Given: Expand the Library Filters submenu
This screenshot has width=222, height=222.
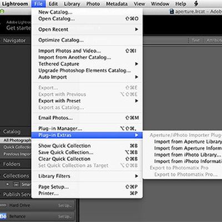Looking at the screenshot, I should coord(137,176).
